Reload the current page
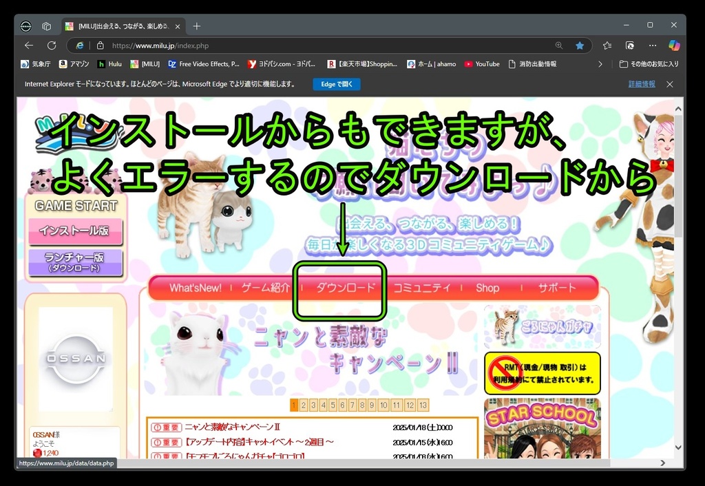705x486 pixels. pos(52,45)
